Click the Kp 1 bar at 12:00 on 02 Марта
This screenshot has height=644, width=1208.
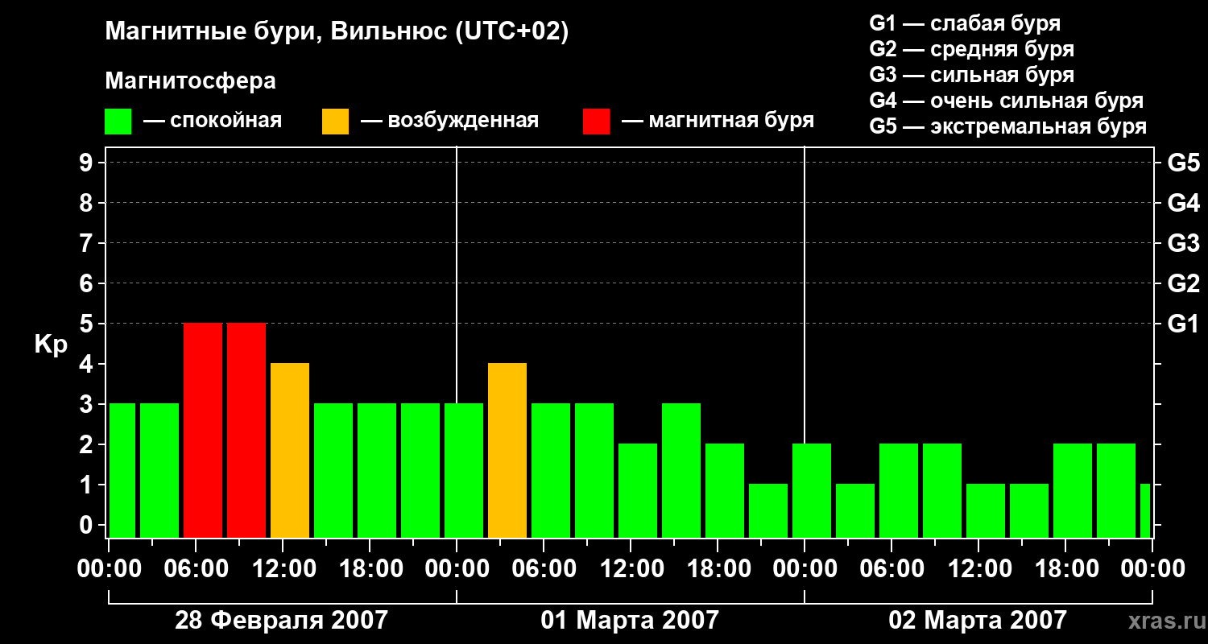986,511
